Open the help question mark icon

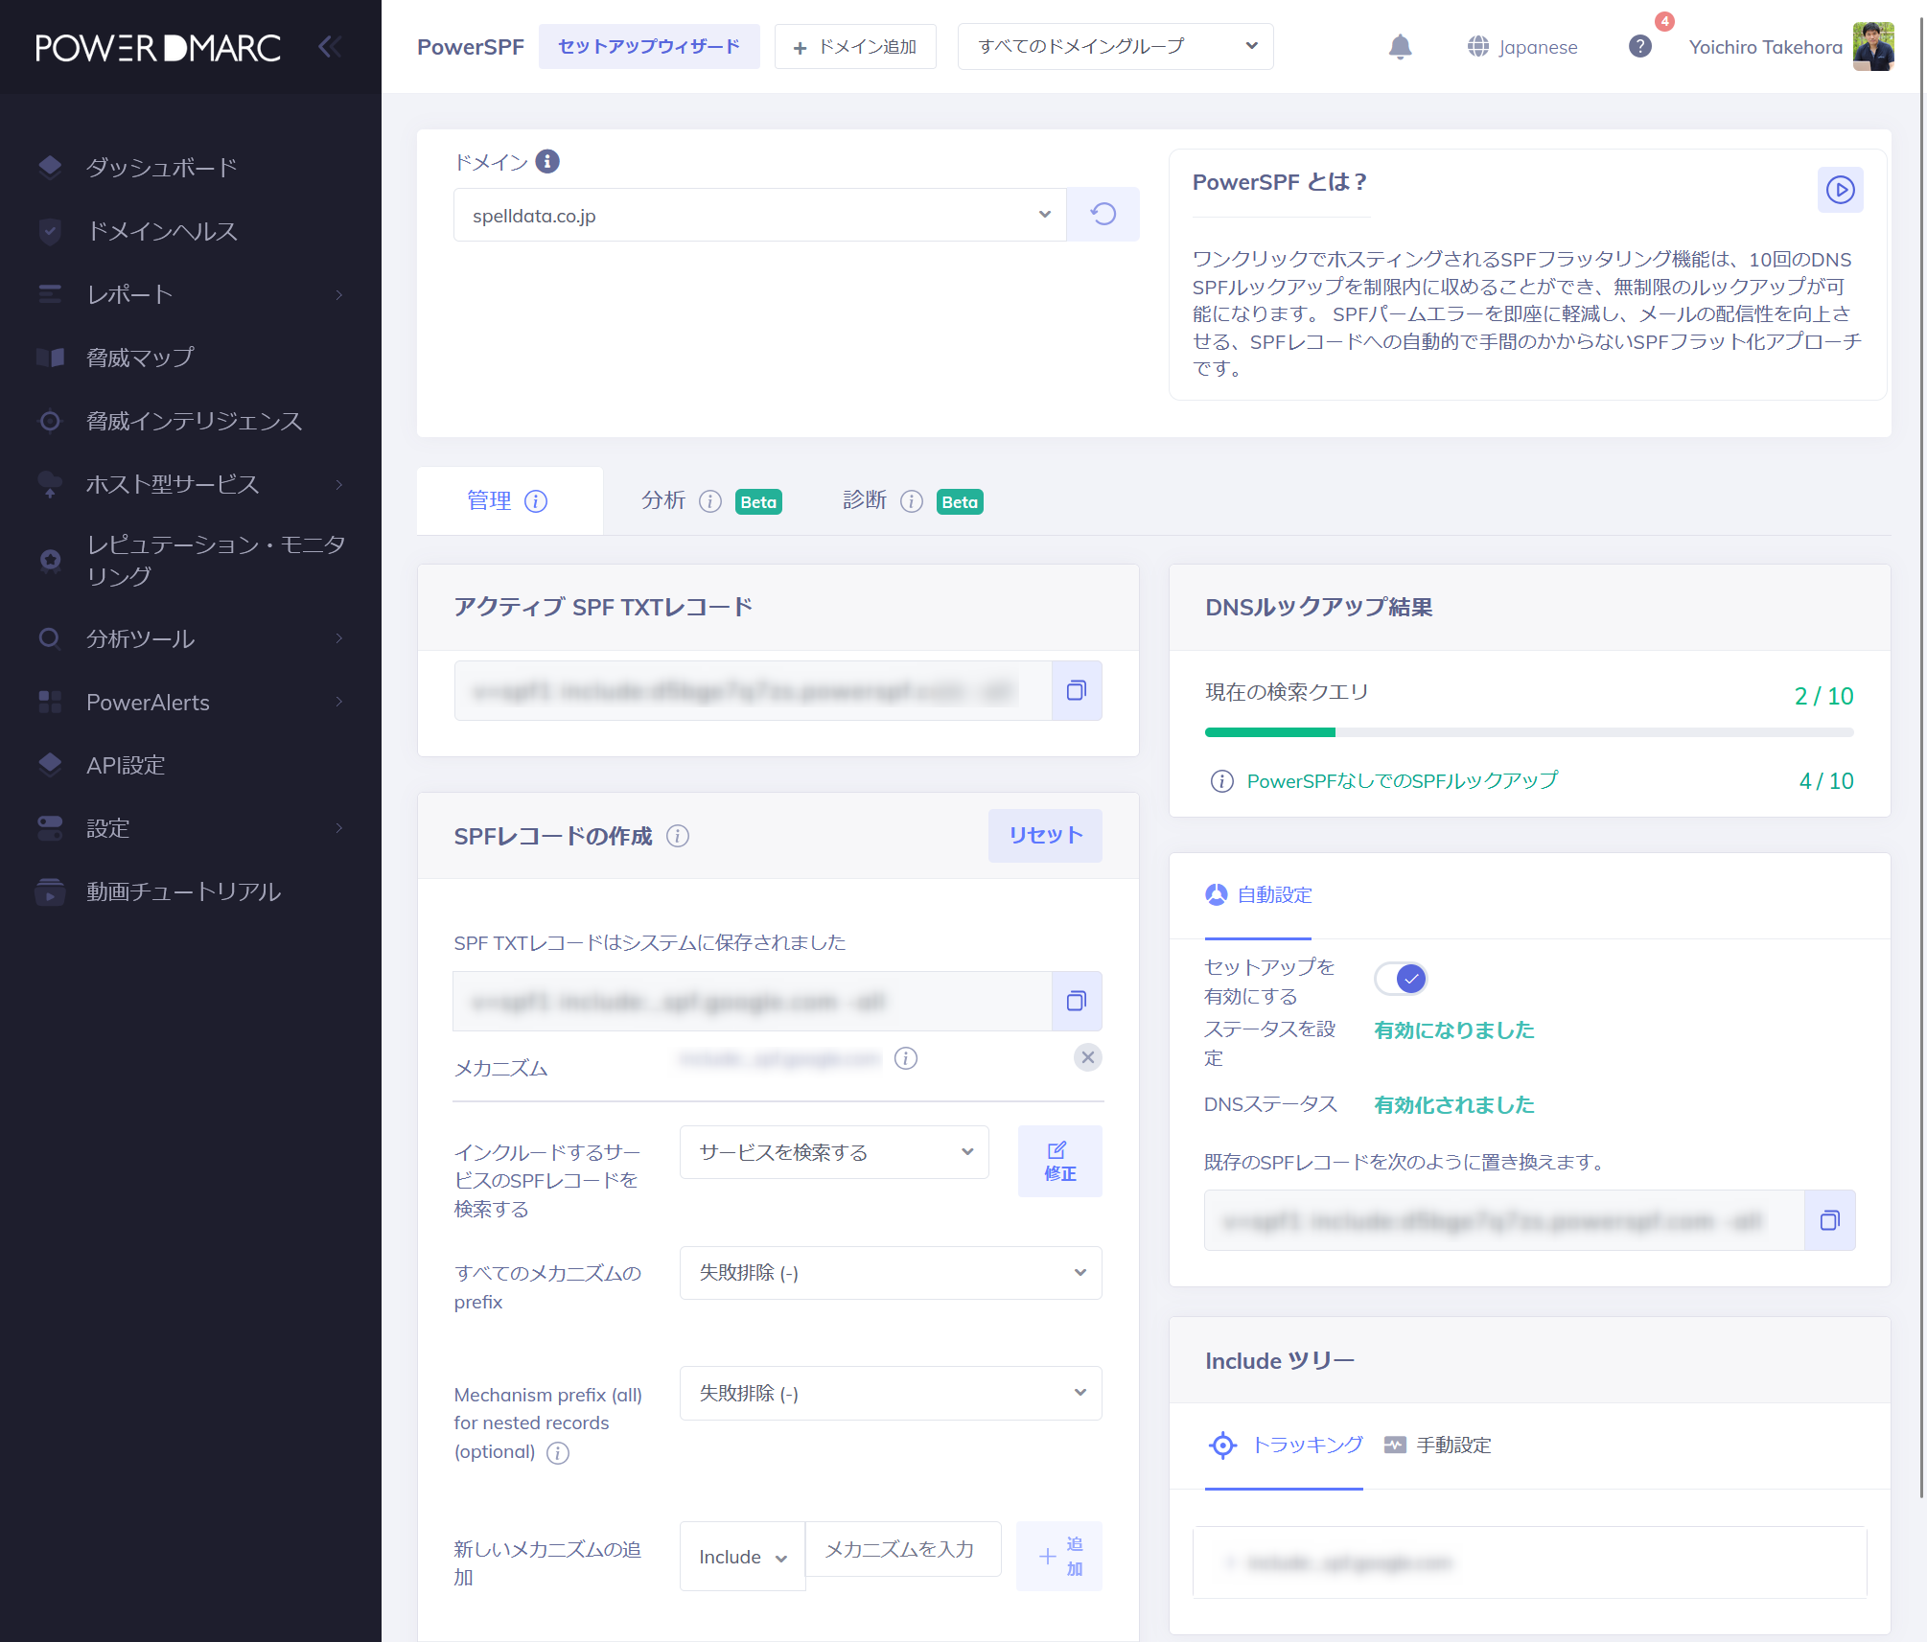point(1640,46)
